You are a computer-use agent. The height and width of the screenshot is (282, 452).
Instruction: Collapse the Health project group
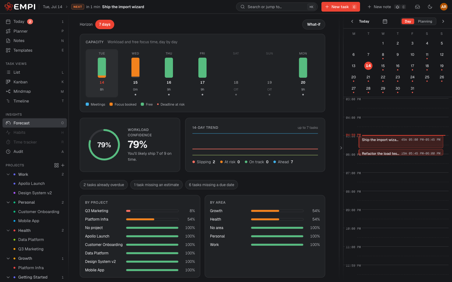(8, 231)
